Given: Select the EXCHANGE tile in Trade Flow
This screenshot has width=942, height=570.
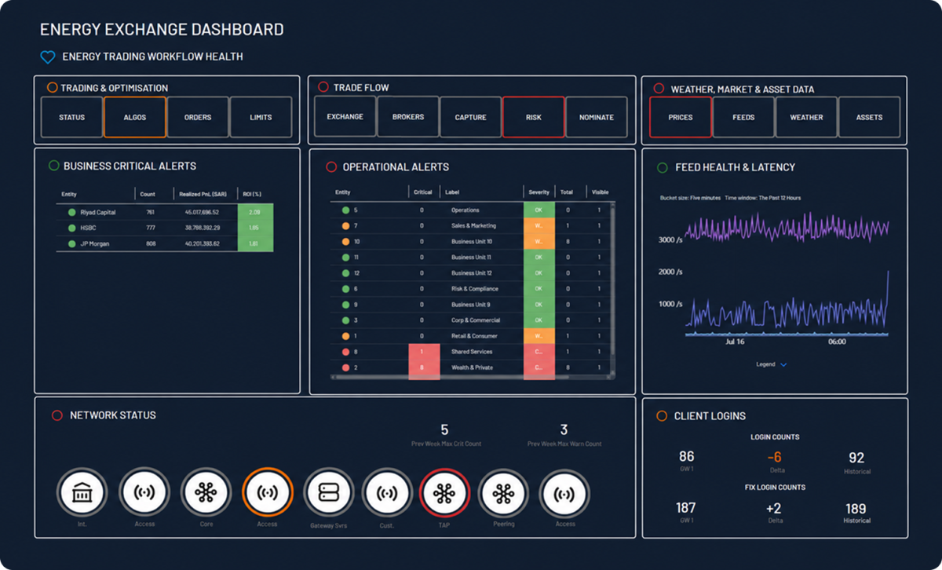Looking at the screenshot, I should 345,117.
